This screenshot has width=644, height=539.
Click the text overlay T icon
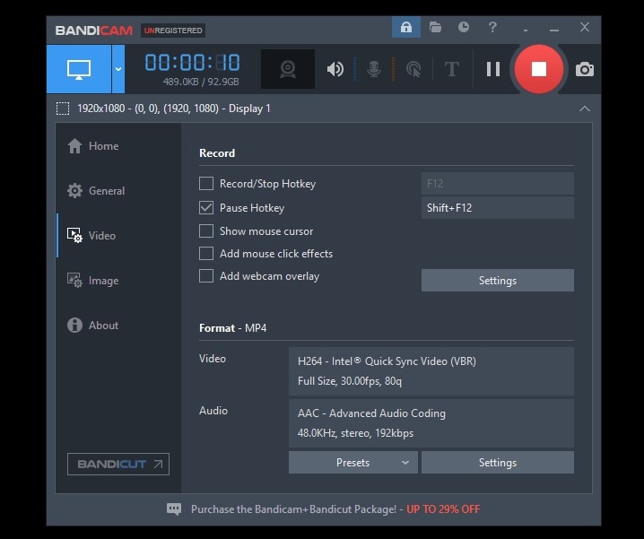452,69
